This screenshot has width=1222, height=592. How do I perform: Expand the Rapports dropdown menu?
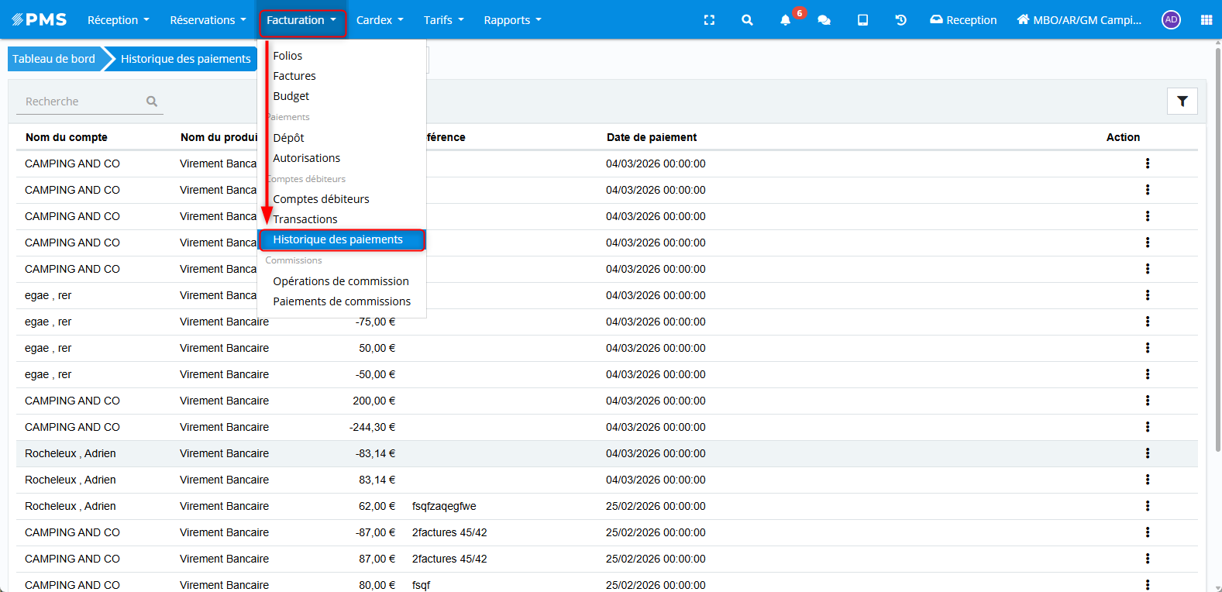[x=512, y=20]
